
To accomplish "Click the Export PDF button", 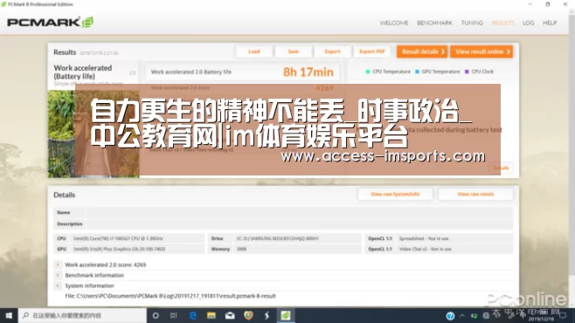I will coord(372,52).
